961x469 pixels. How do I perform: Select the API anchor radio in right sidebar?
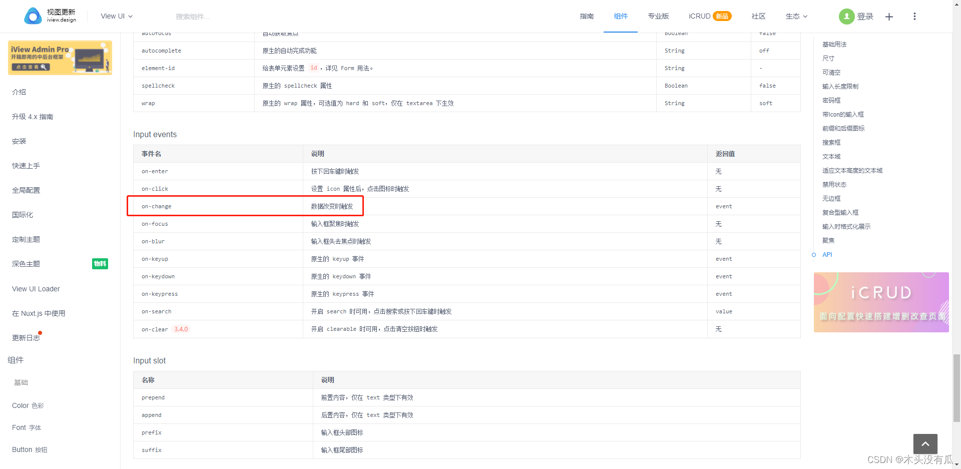(x=813, y=255)
